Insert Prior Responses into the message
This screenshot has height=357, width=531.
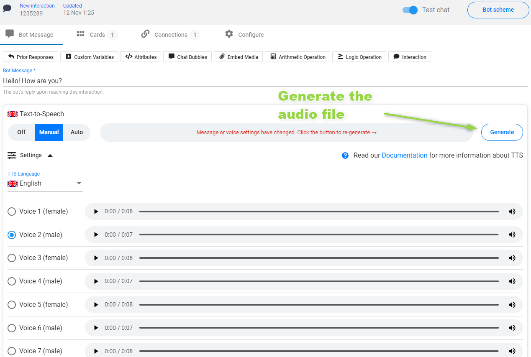(x=31, y=57)
